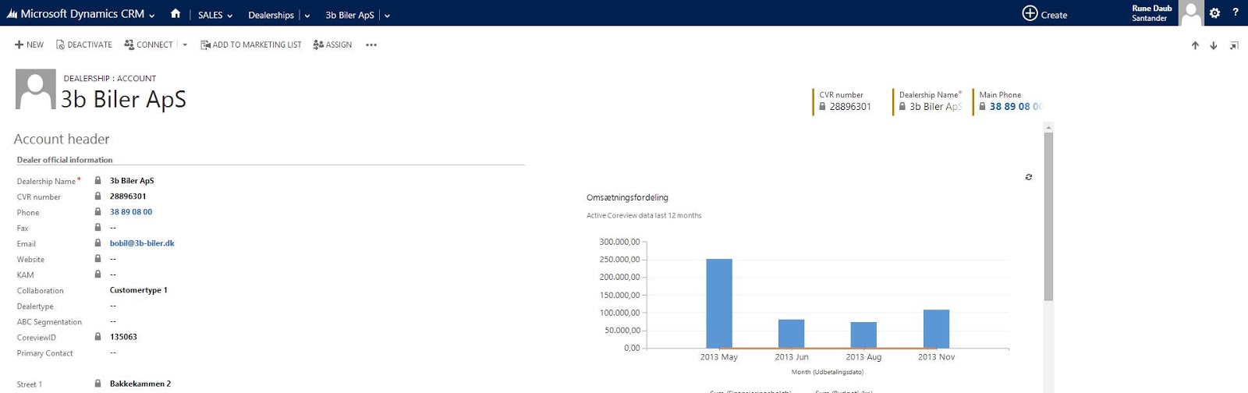Open the Home icon in navigation bar

(175, 13)
